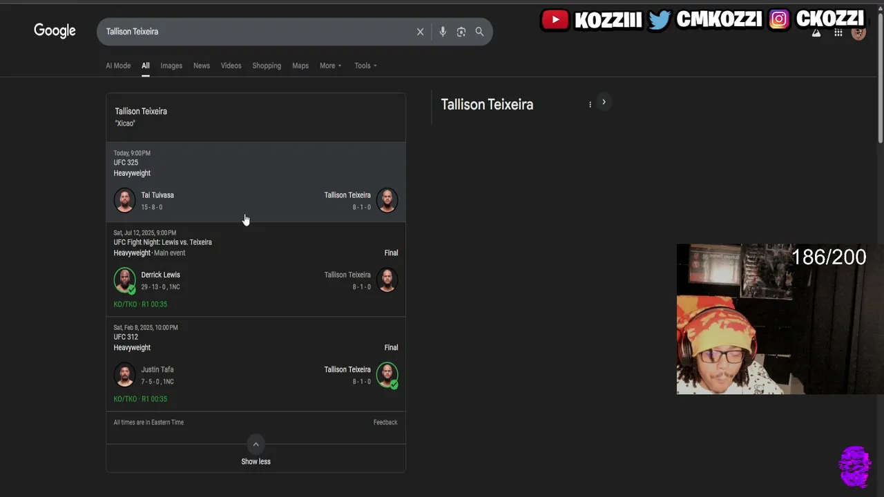Click Tai Tuivasa's 15-8-0 record
884x497 pixels.
tap(152, 207)
